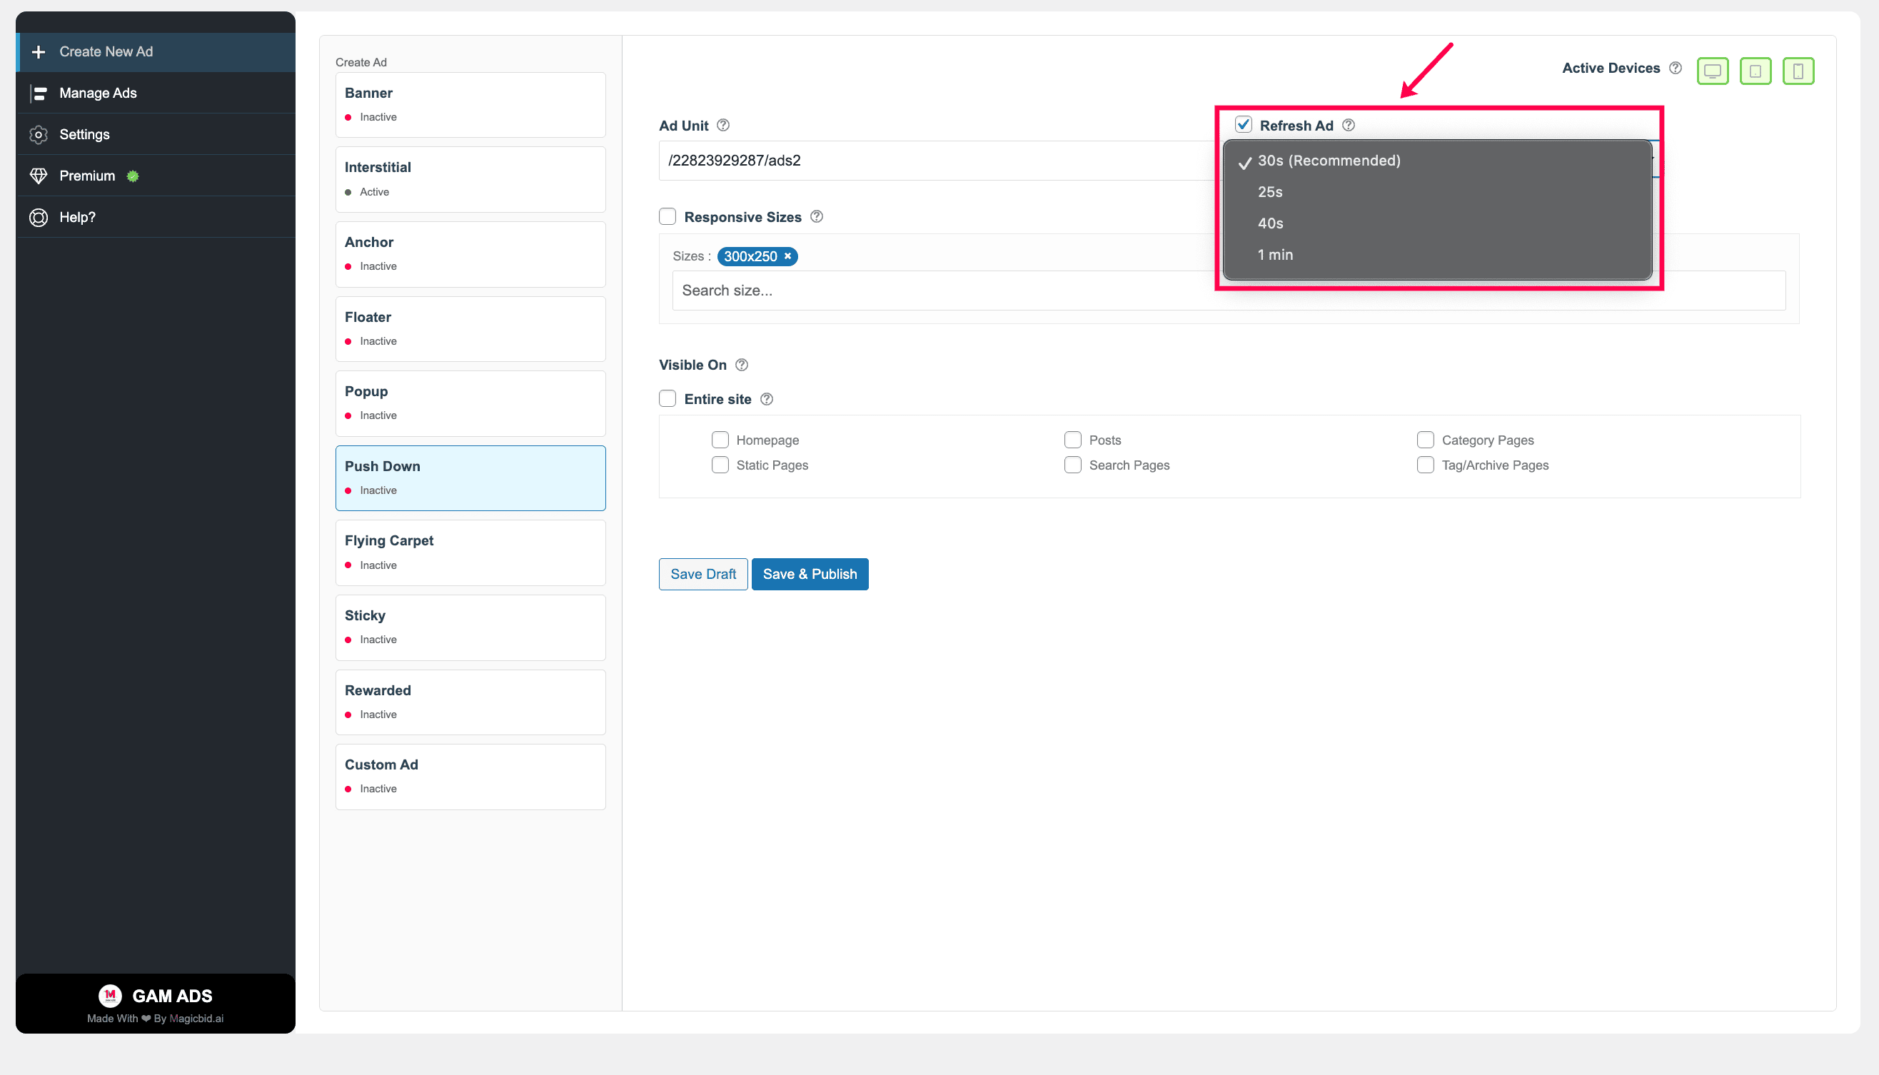Click the Save & Publish button

point(810,575)
